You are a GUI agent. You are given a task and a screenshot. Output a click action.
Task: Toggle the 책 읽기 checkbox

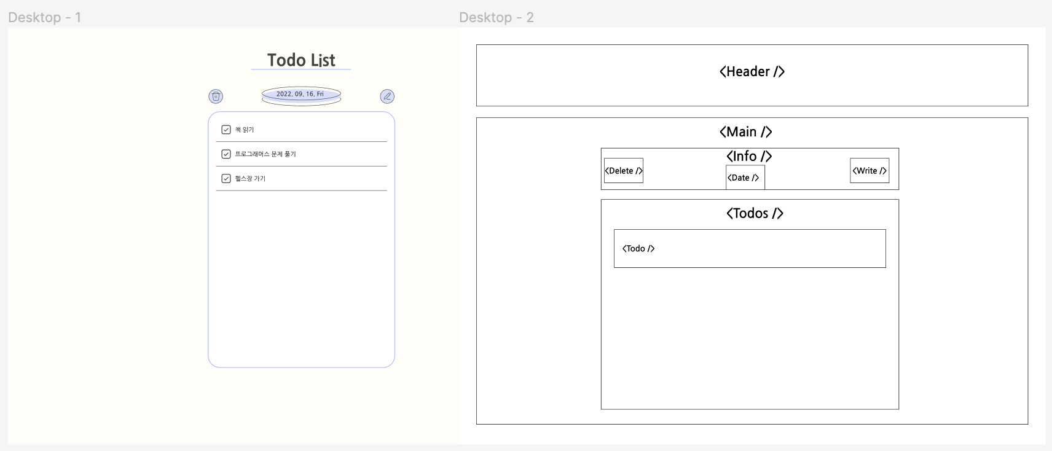coord(226,130)
